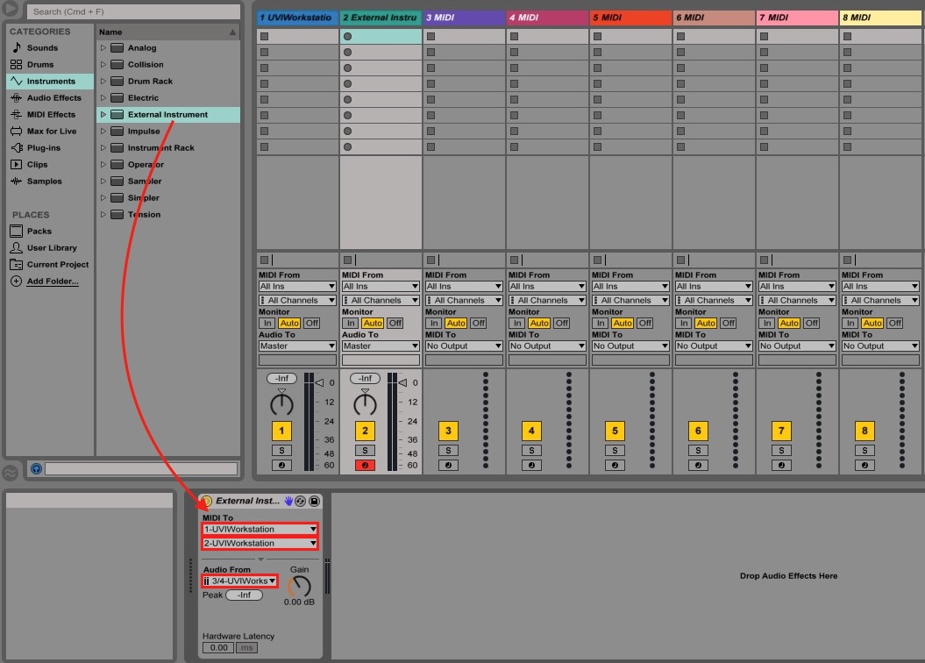Viewport: 925px width, 663px height.
Task: Solo track 8
Action: click(x=865, y=451)
